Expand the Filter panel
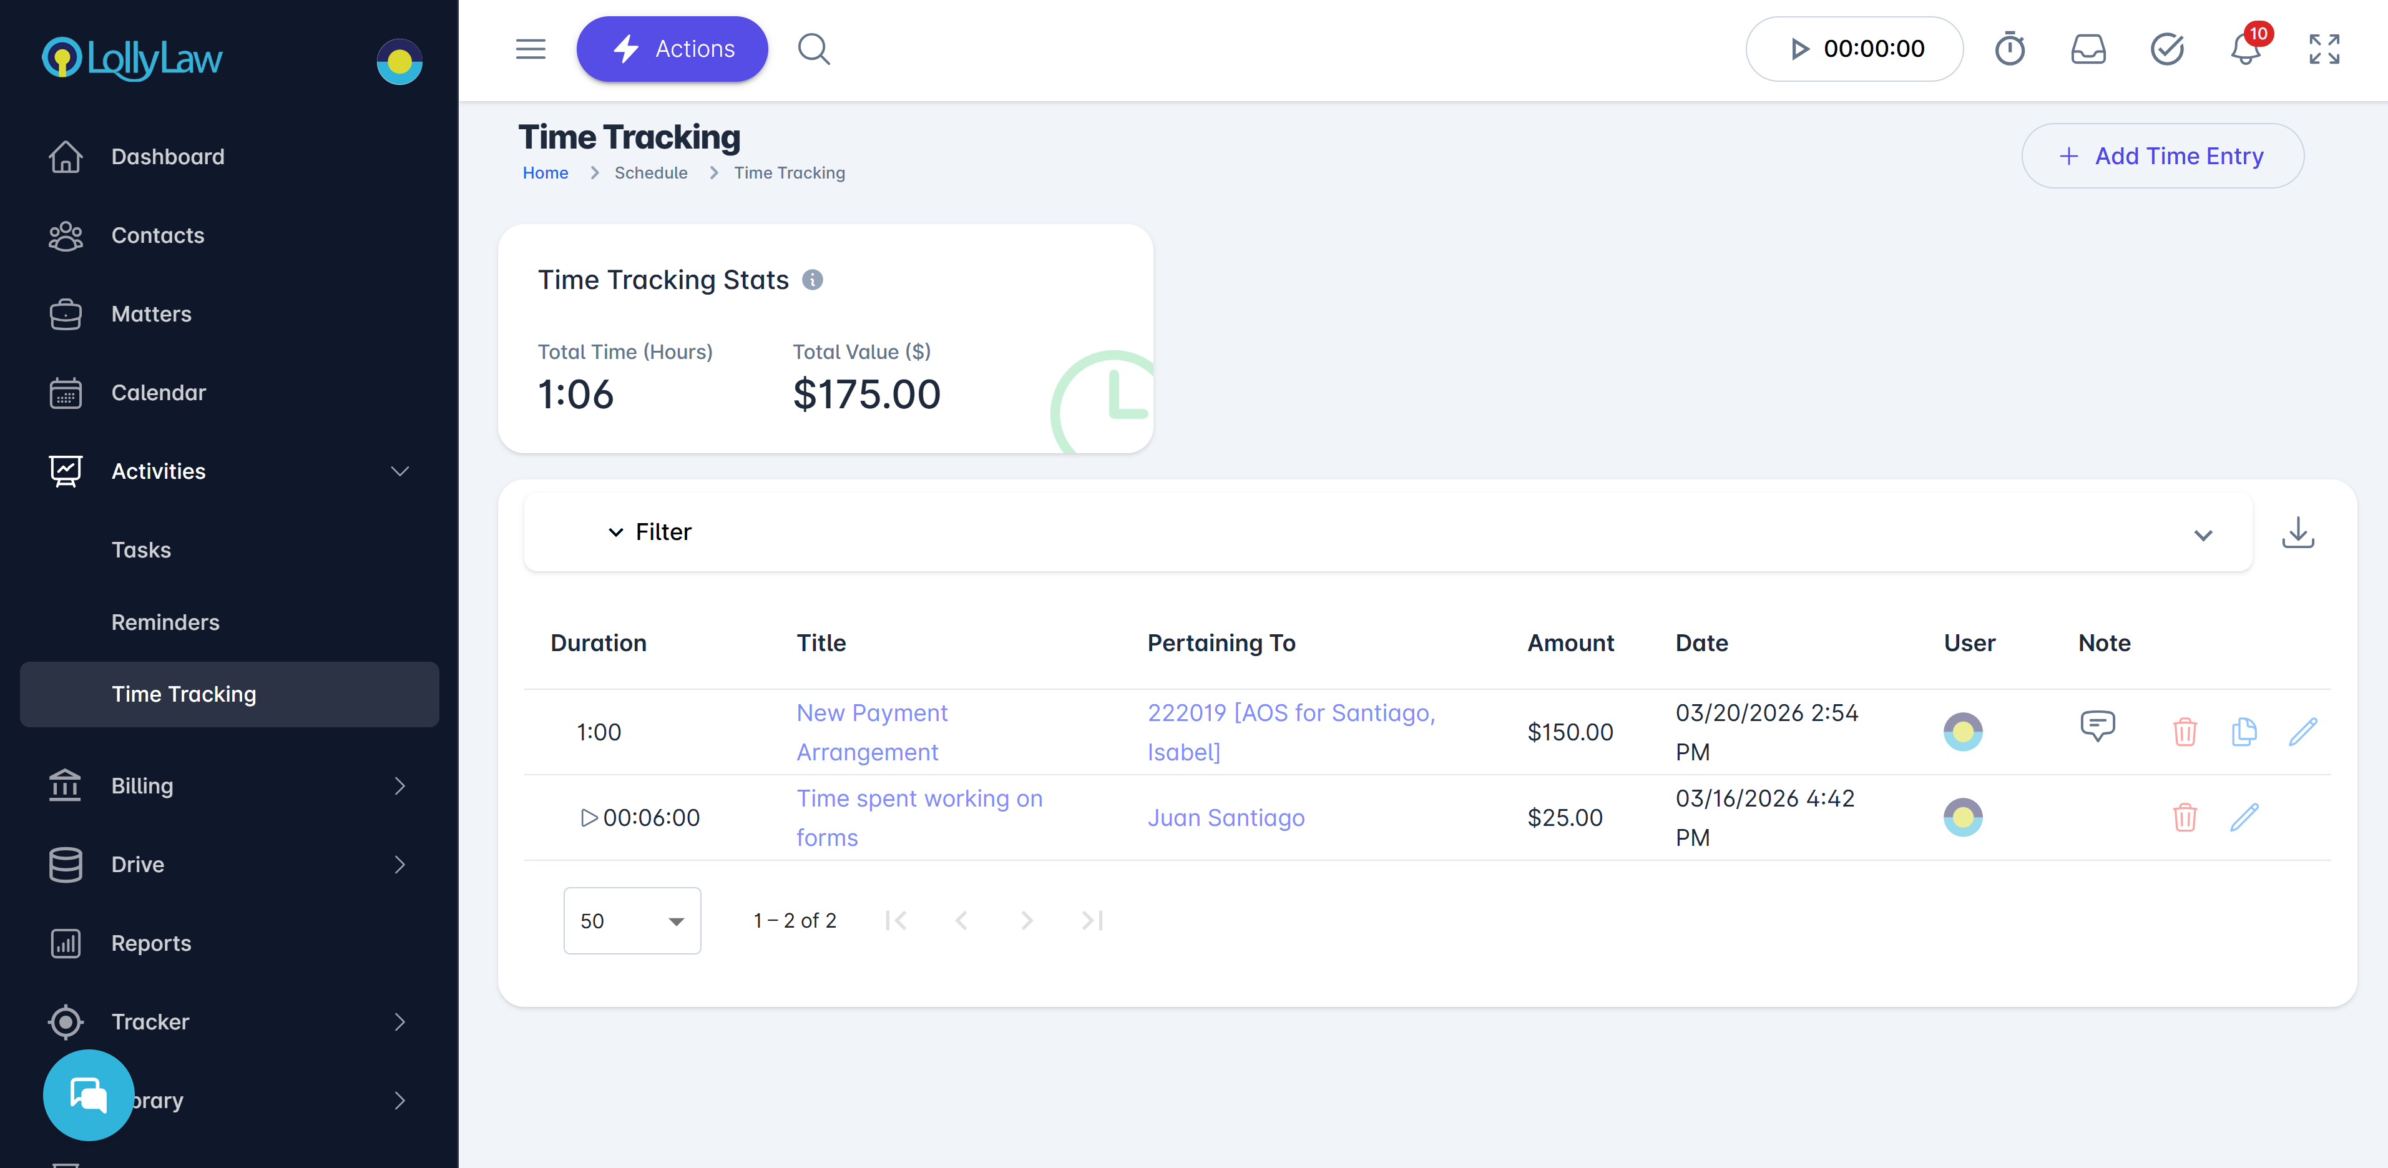This screenshot has height=1168, width=2388. tap(651, 532)
